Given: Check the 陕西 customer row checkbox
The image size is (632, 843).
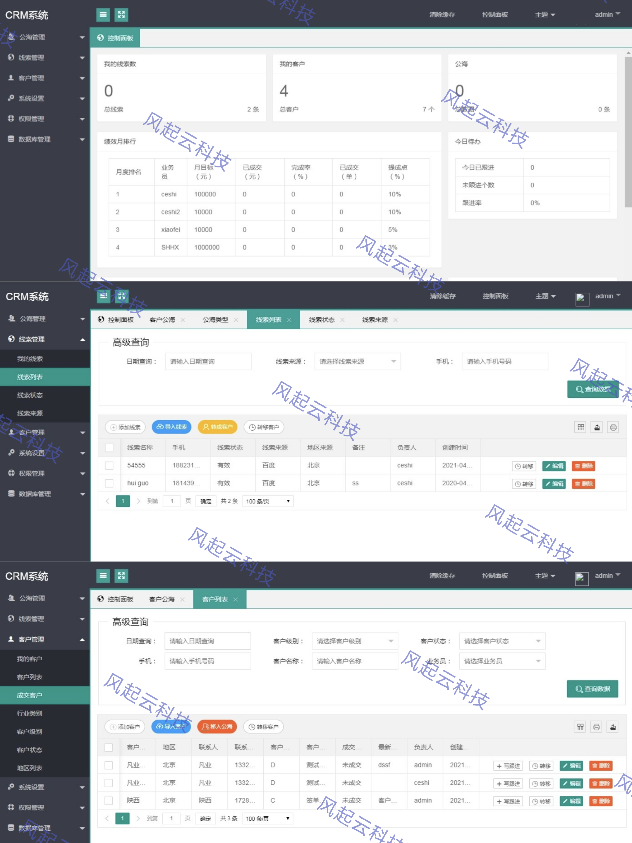Looking at the screenshot, I should coord(109,800).
